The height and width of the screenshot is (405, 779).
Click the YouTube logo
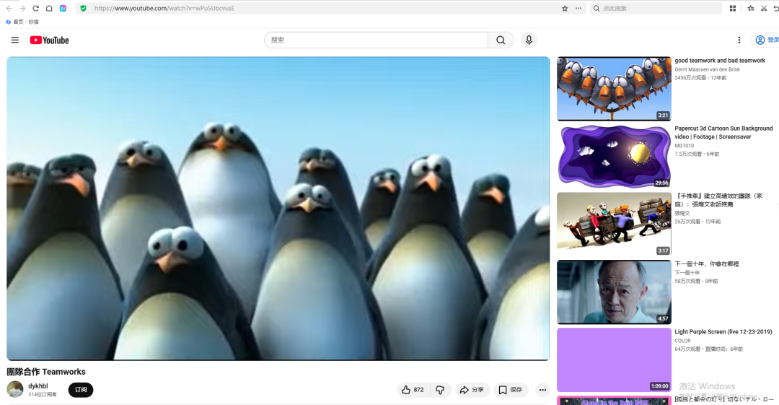[x=49, y=40]
